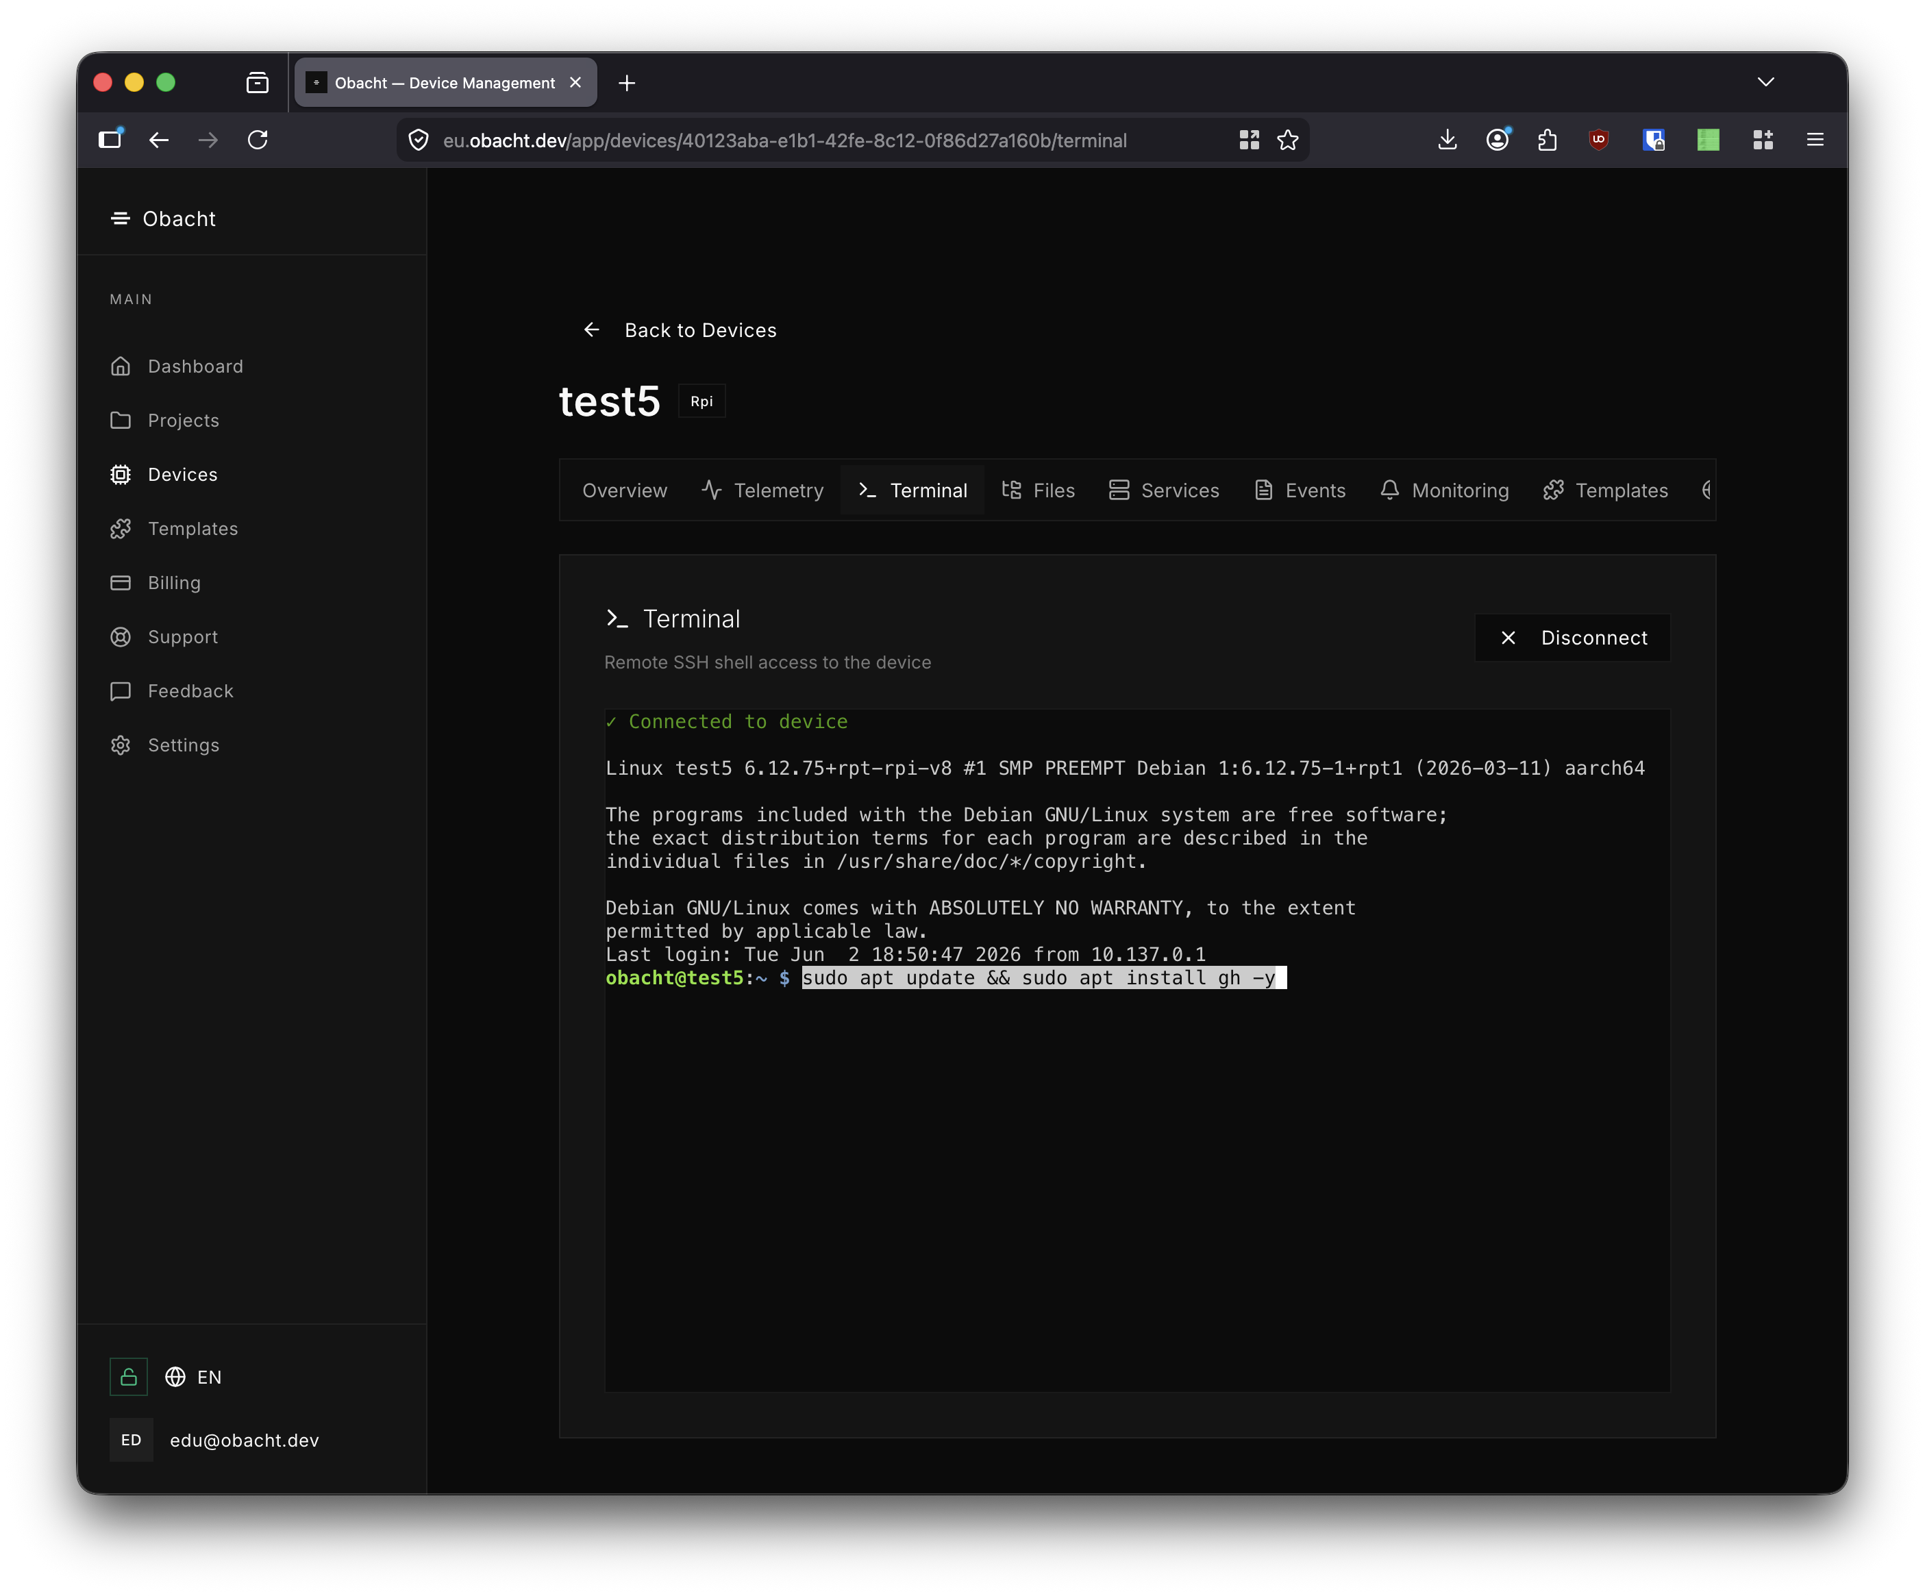
Task: Open Settings from the sidebar
Action: coord(165,745)
